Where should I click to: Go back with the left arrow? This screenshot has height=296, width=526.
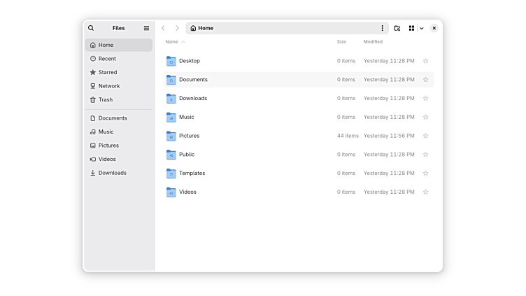coord(163,28)
